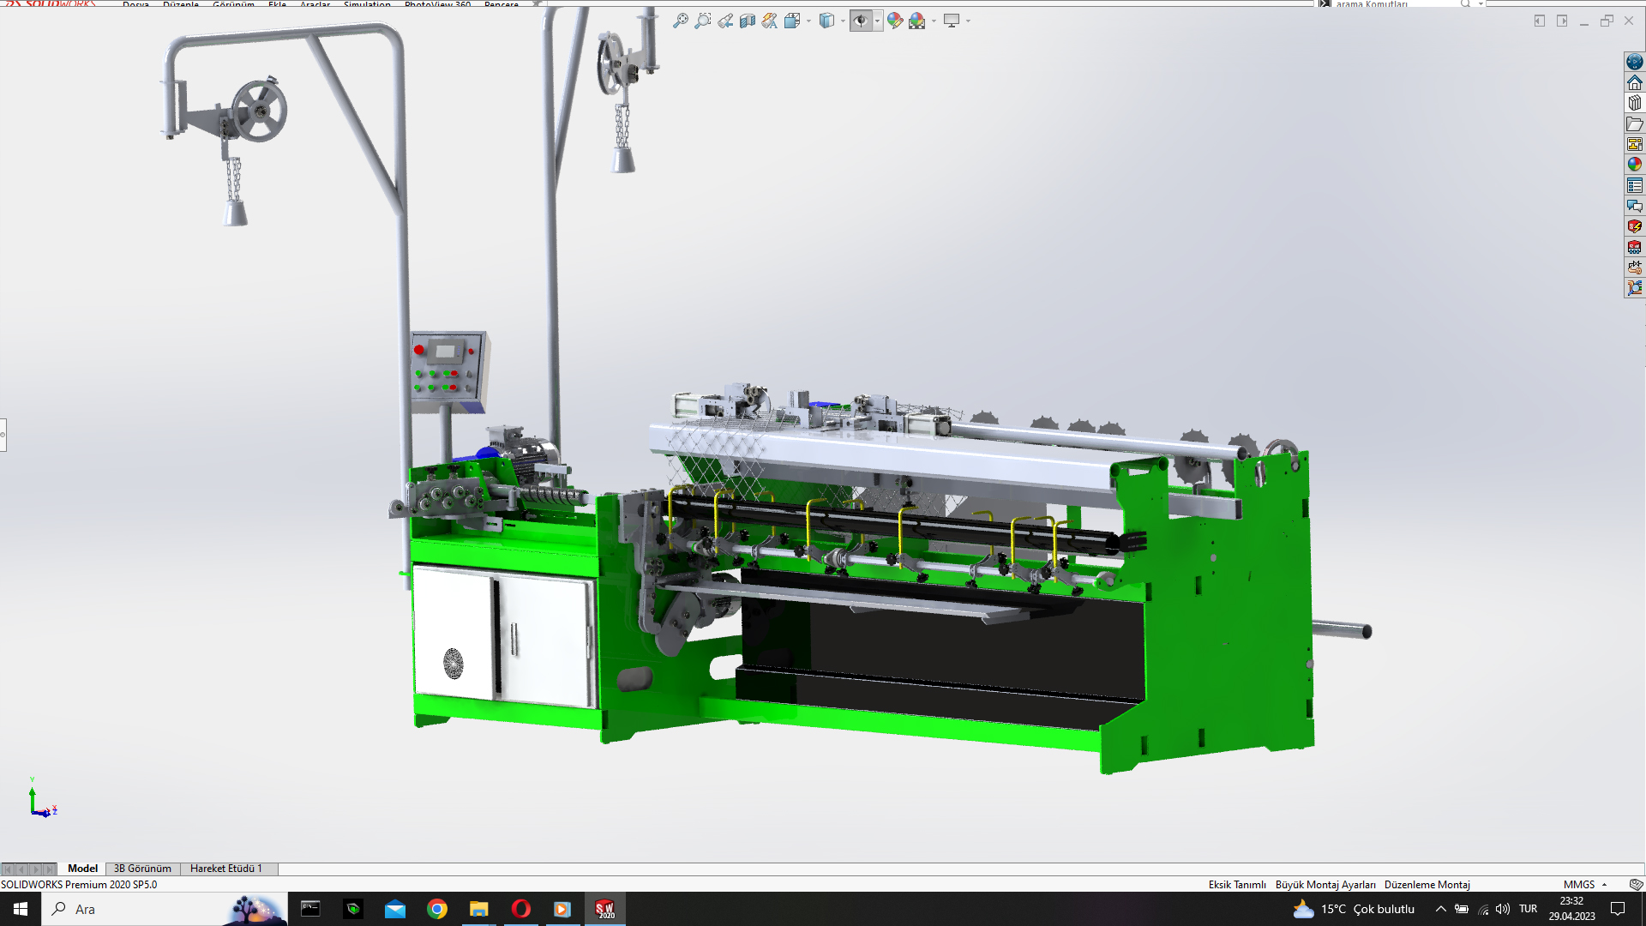
Task: Expand the View Orientation dropdown arrow
Action: (808, 21)
